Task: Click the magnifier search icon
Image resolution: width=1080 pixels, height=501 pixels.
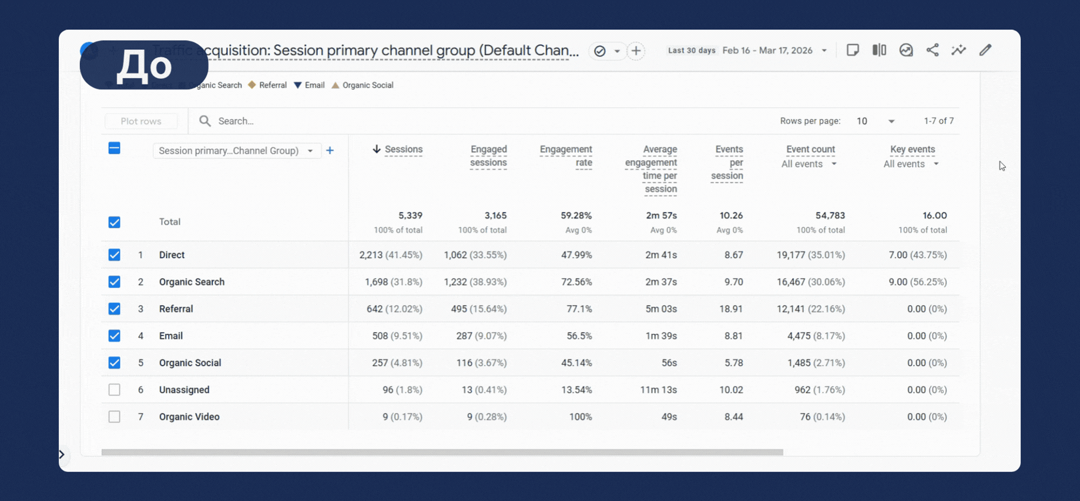Action: pyautogui.click(x=204, y=121)
